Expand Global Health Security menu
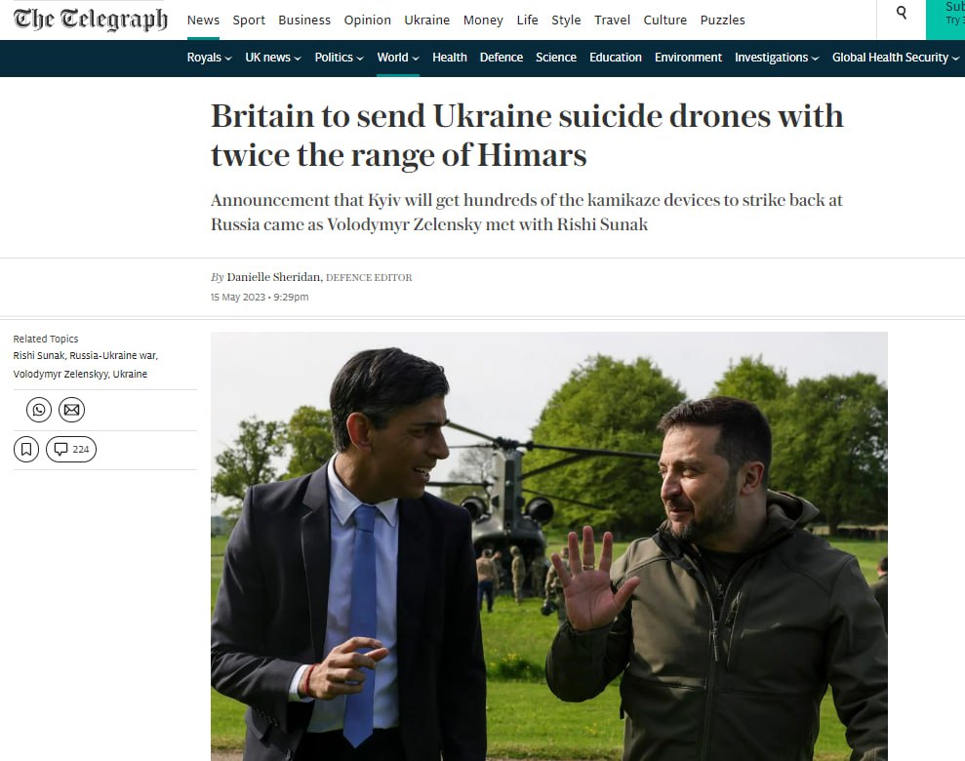 click(896, 58)
